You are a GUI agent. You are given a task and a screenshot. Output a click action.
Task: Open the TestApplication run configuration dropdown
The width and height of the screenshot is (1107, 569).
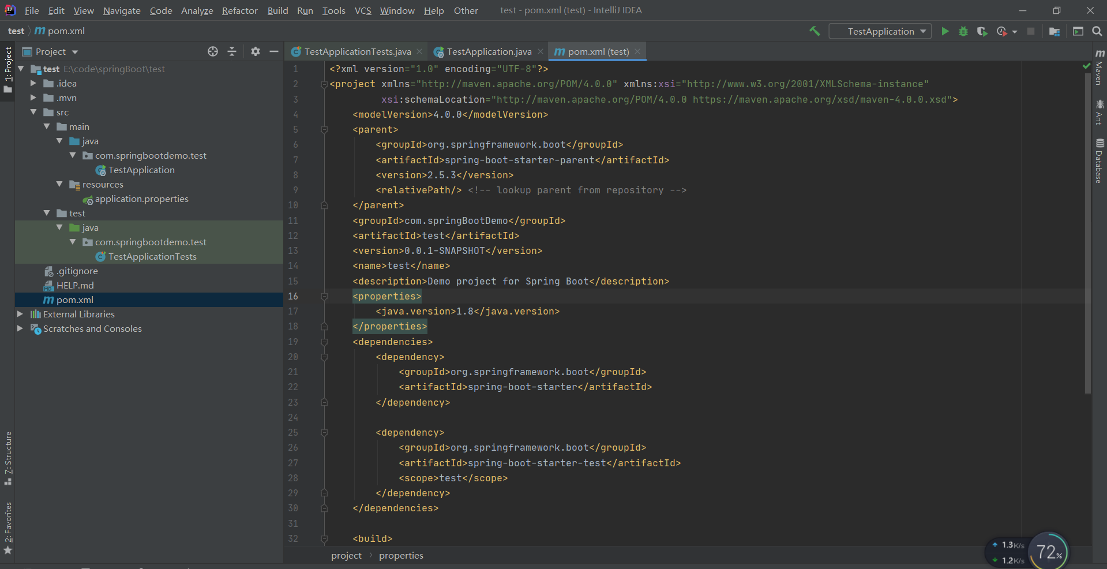pos(880,31)
